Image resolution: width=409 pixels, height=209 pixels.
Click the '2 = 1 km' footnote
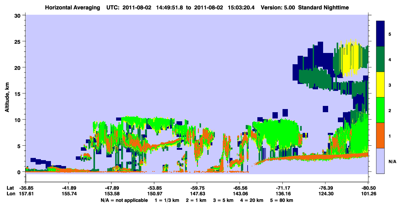[x=197, y=200]
